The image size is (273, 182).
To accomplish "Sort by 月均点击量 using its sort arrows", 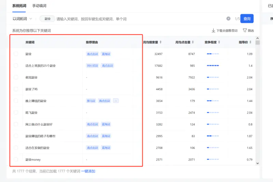I will 193,42.
